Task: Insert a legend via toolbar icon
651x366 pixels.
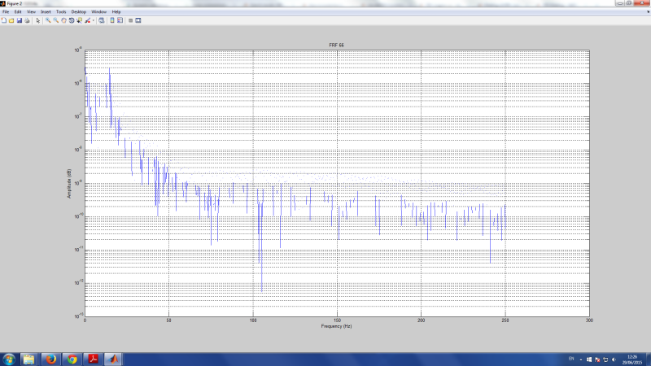Action: click(x=120, y=20)
